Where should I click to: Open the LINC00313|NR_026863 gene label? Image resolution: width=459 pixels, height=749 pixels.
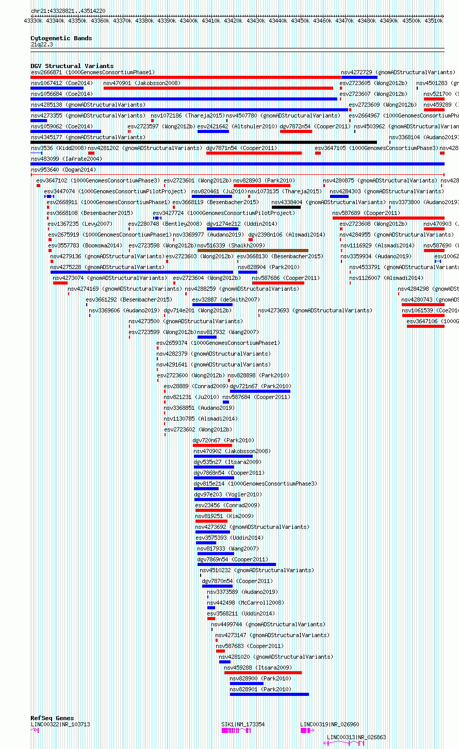[356, 737]
